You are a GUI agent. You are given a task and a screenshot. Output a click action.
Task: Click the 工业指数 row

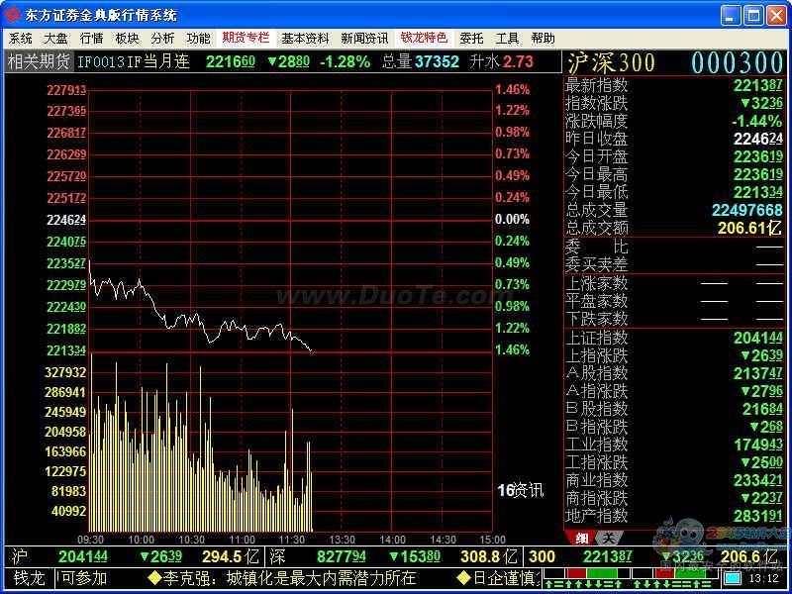[x=674, y=445]
